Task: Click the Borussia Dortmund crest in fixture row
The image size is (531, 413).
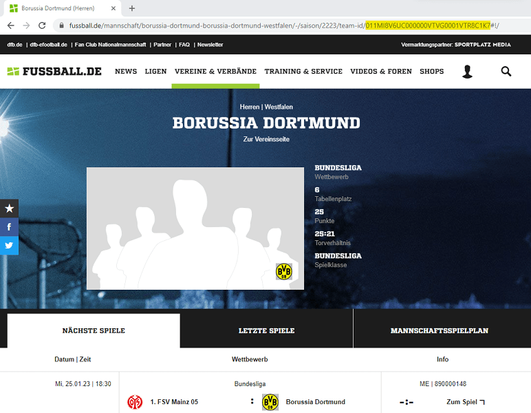Action: 270,402
